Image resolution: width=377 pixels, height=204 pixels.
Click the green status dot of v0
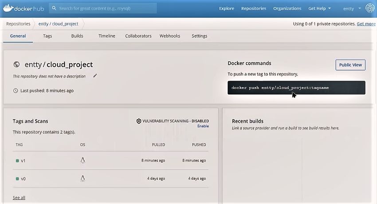pos(17,179)
